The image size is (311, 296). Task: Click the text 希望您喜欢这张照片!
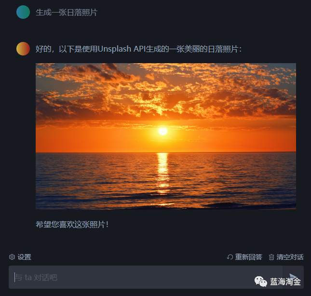point(72,225)
